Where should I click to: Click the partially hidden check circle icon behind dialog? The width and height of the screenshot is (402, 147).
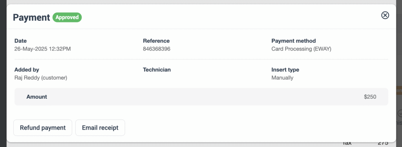pos(400,113)
